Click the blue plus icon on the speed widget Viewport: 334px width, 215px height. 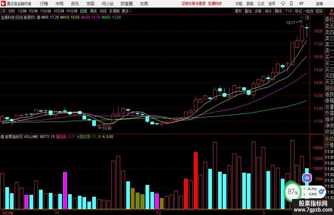pos(322,191)
